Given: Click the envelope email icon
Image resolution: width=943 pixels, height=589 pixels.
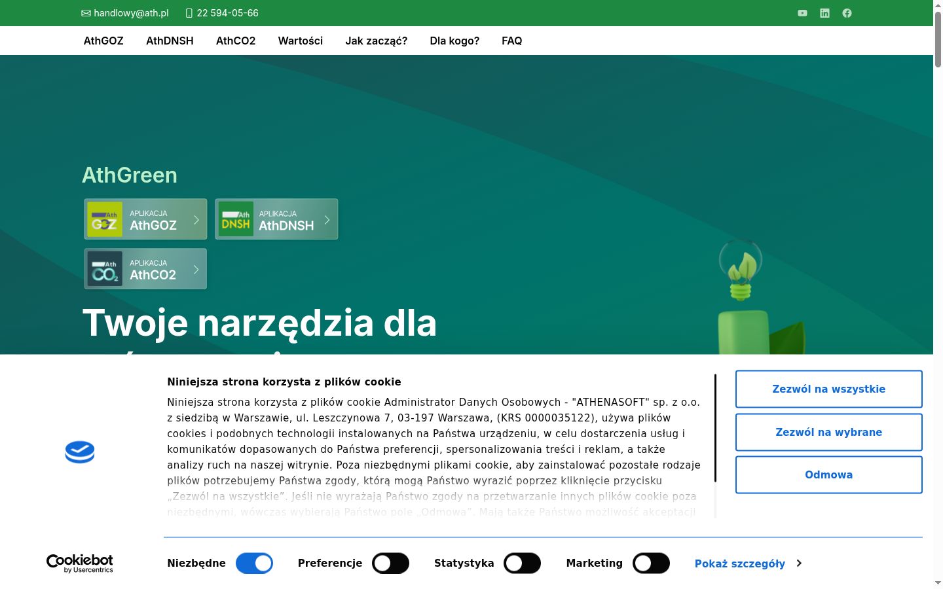Looking at the screenshot, I should tap(86, 13).
